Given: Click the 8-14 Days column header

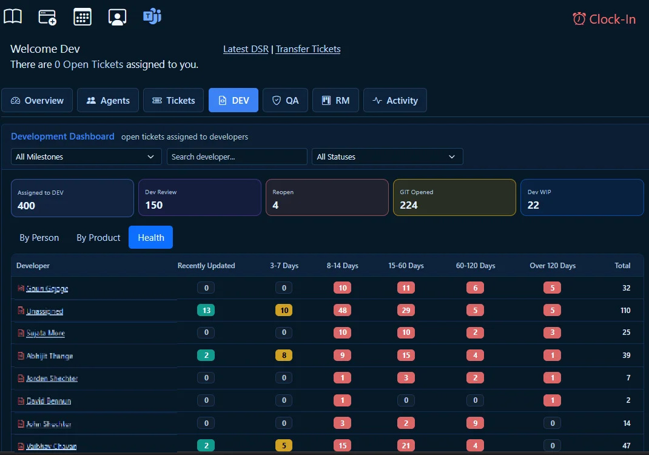Looking at the screenshot, I should click(342, 266).
